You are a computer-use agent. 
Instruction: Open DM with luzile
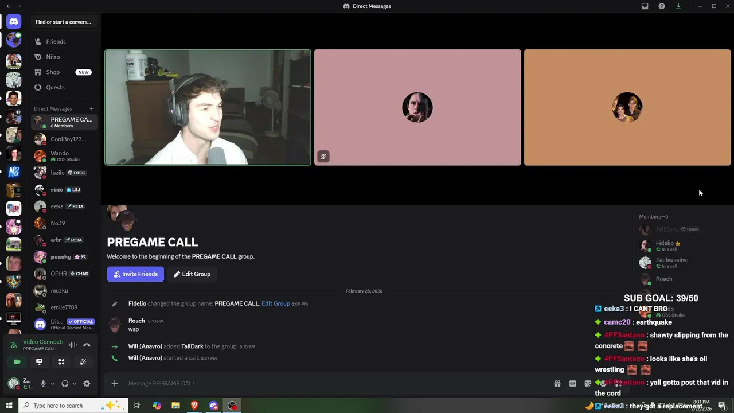[x=65, y=173]
